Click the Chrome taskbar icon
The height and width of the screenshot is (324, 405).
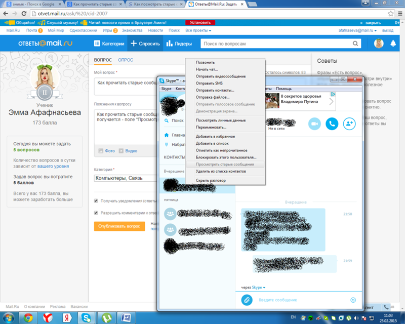[28, 317]
